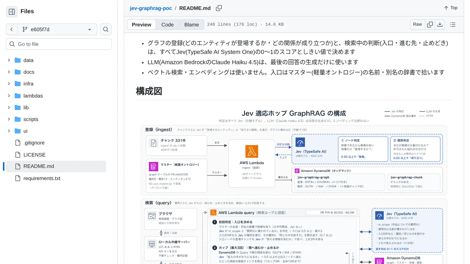Click the Files panel title
The width and height of the screenshot is (470, 264).
[27, 11]
